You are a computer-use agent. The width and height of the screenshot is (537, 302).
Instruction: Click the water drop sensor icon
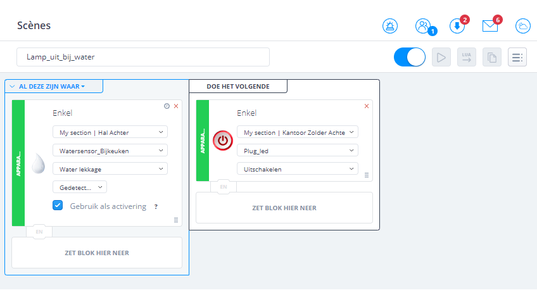pyautogui.click(x=39, y=163)
